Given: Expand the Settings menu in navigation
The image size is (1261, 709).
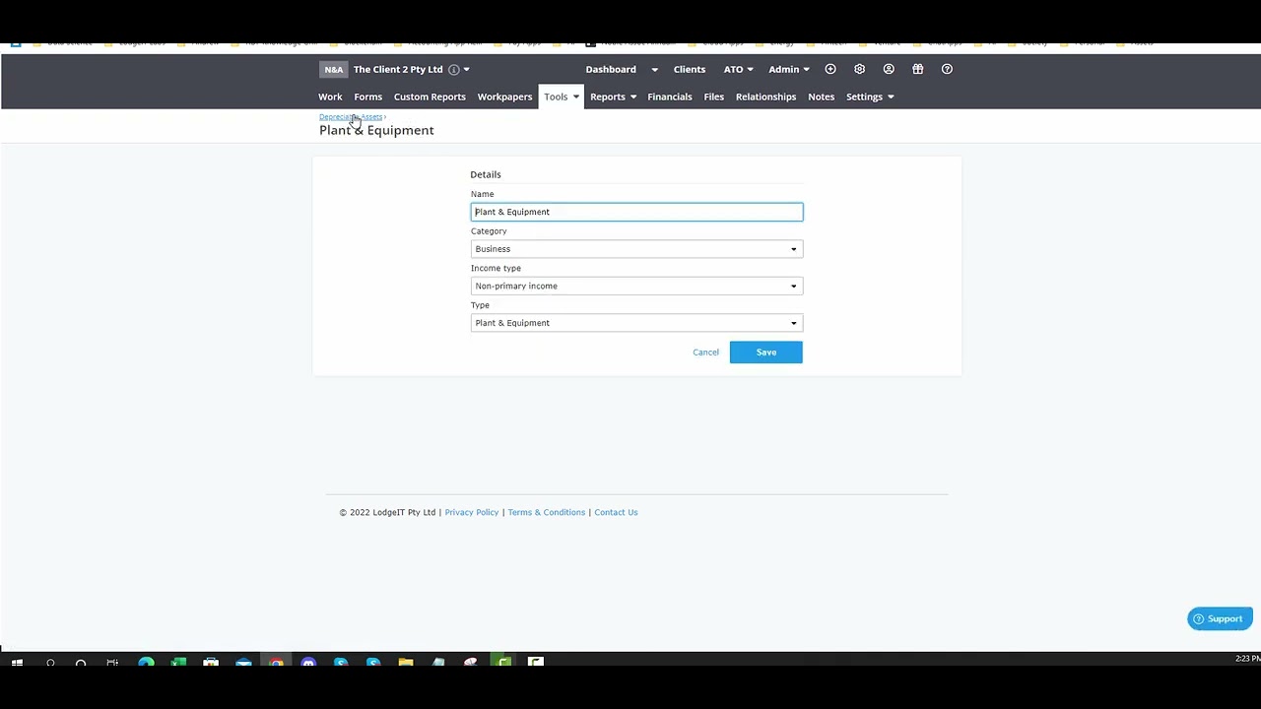Looking at the screenshot, I should click(x=870, y=97).
